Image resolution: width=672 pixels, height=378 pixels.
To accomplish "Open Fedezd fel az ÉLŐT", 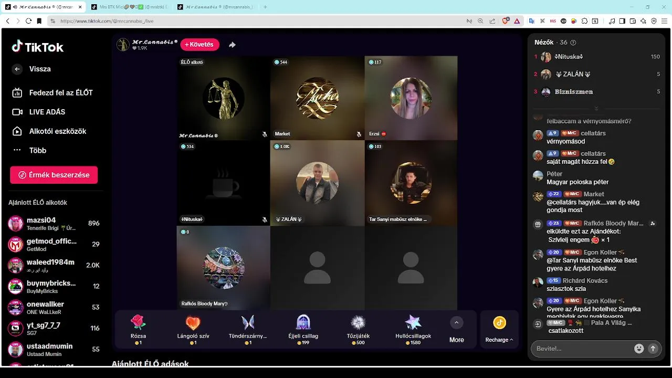I will pos(52,92).
